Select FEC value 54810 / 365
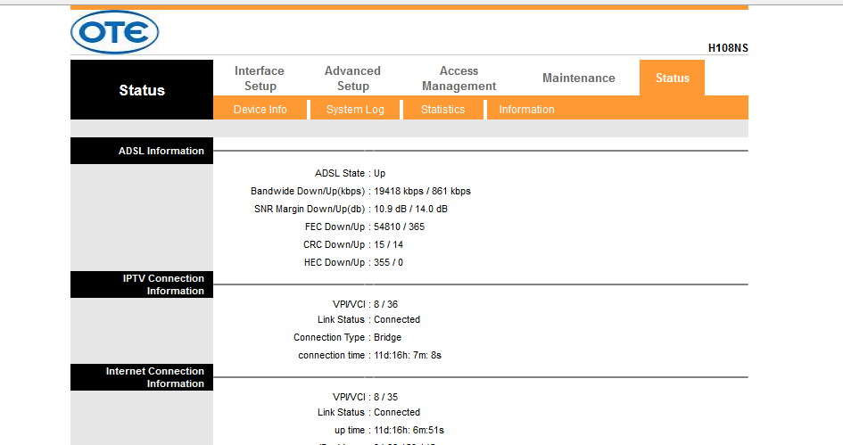The height and width of the screenshot is (445, 843). click(399, 227)
